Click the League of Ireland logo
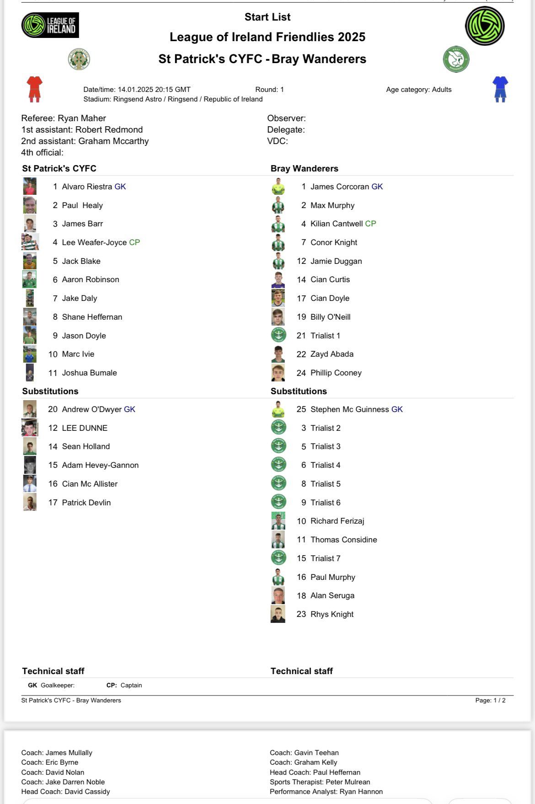This screenshot has height=804, width=535. click(x=50, y=25)
